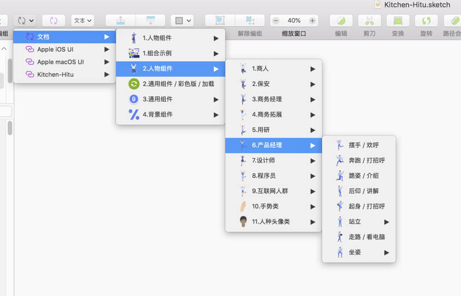Click the percent icon beside 4.背景组件
The width and height of the screenshot is (461, 296).
click(x=134, y=114)
